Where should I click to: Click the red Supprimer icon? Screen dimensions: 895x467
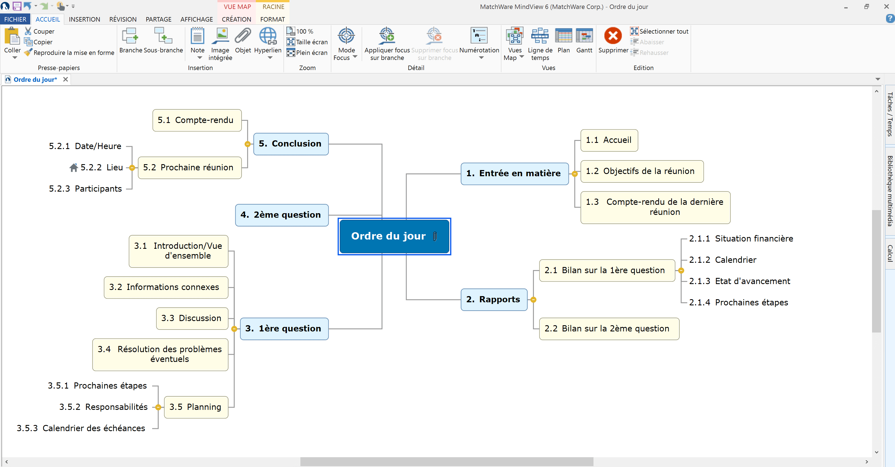pos(613,36)
